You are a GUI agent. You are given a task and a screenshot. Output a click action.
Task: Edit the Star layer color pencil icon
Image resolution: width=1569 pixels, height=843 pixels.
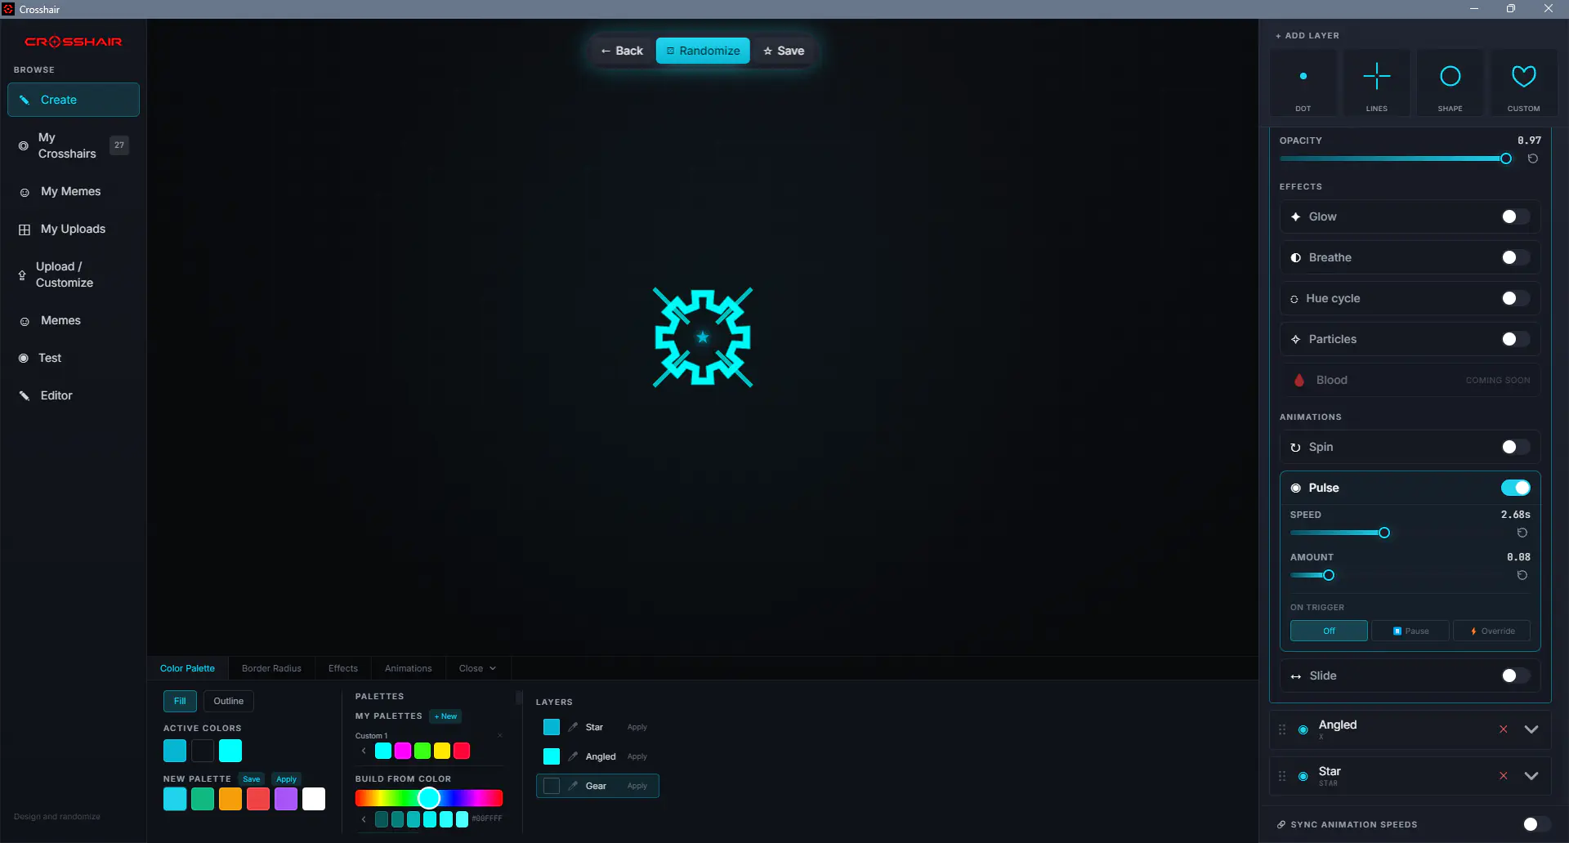(573, 727)
